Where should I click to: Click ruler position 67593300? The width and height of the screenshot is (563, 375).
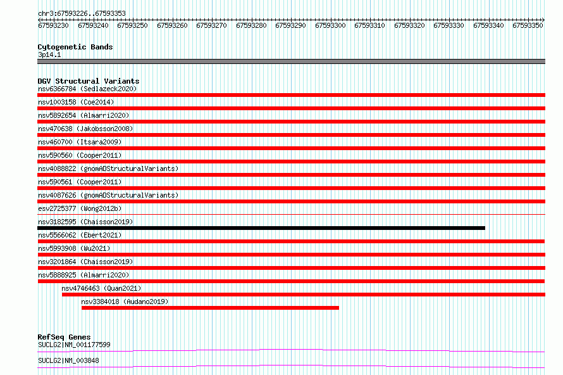pyautogui.click(x=330, y=25)
